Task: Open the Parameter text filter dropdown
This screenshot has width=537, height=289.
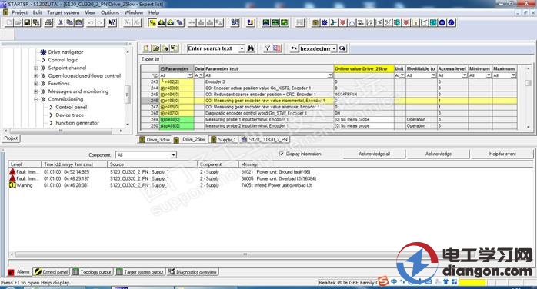Action: click(x=330, y=75)
